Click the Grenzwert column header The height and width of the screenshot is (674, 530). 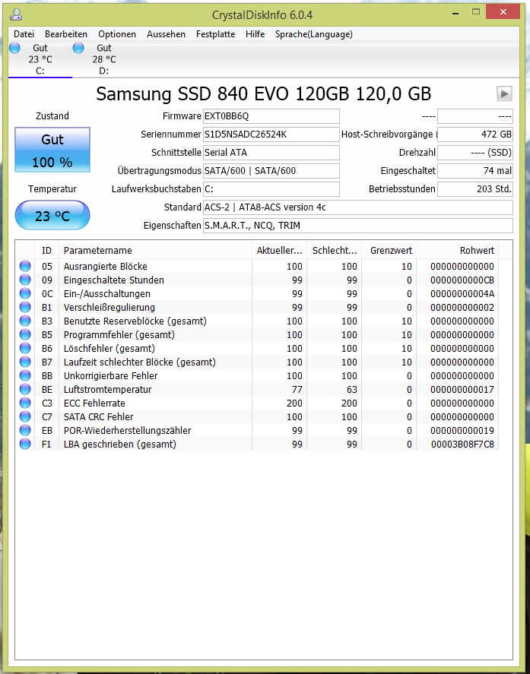tap(389, 250)
